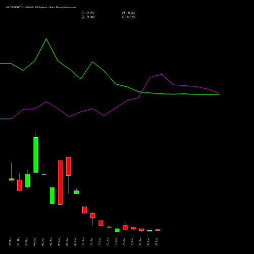Click the green candle above 29 May

coord(28,180)
